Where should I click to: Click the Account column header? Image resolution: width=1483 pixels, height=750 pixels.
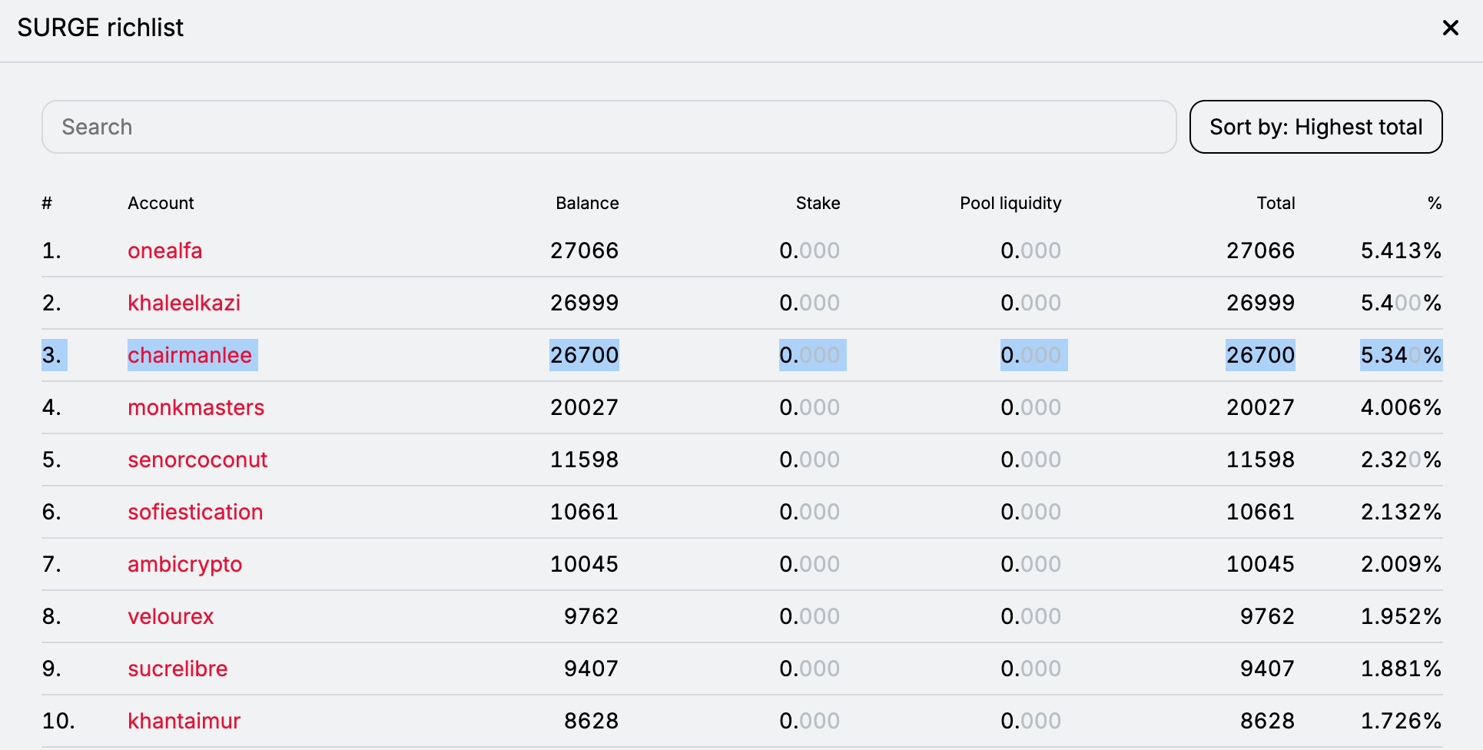161,203
